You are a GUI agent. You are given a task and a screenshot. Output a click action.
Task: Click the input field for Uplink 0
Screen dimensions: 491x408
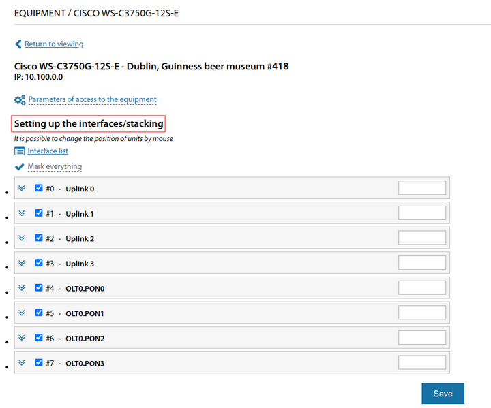click(421, 189)
